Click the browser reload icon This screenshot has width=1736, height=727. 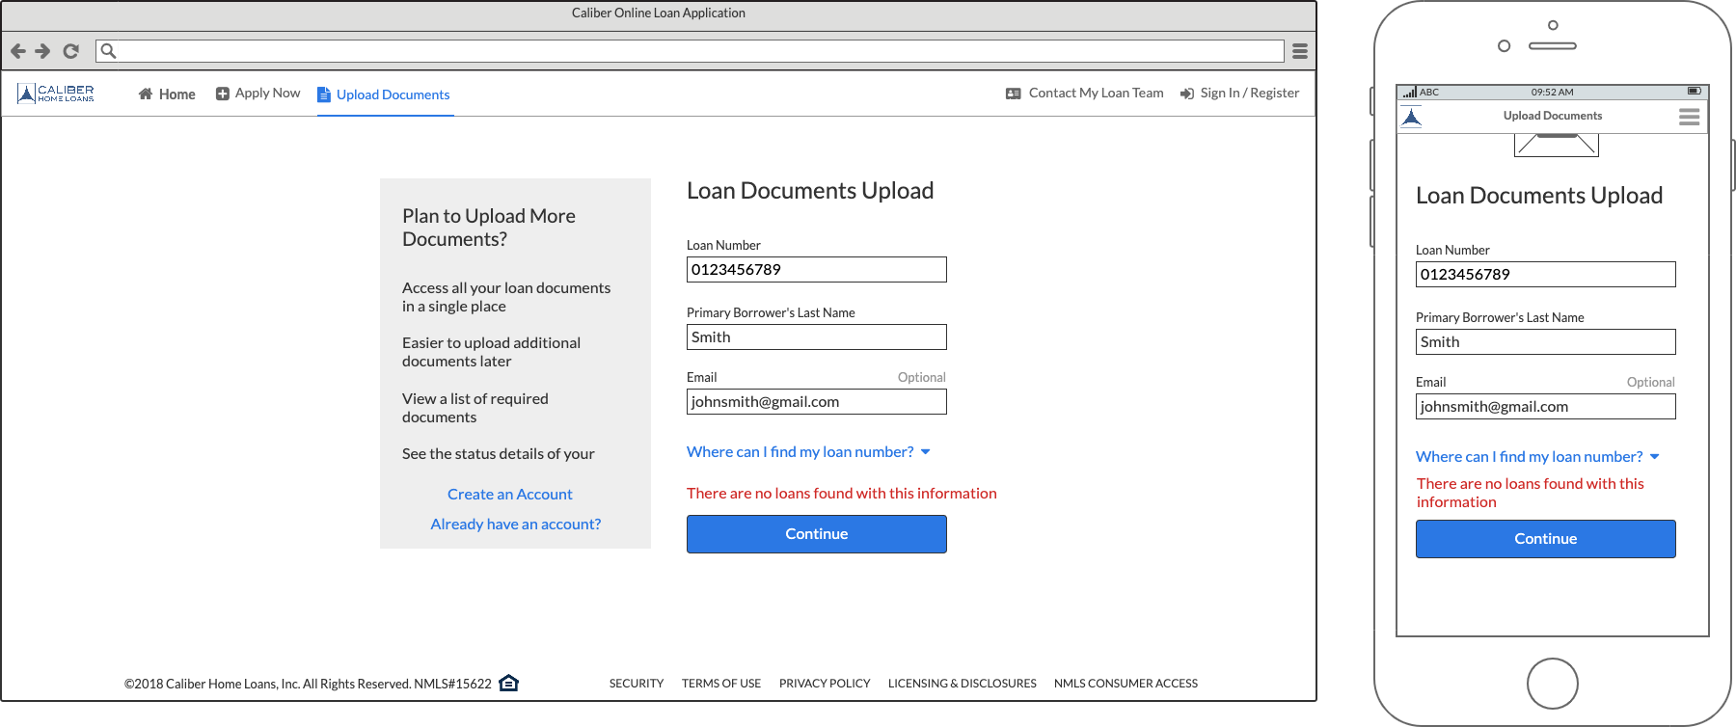click(70, 51)
